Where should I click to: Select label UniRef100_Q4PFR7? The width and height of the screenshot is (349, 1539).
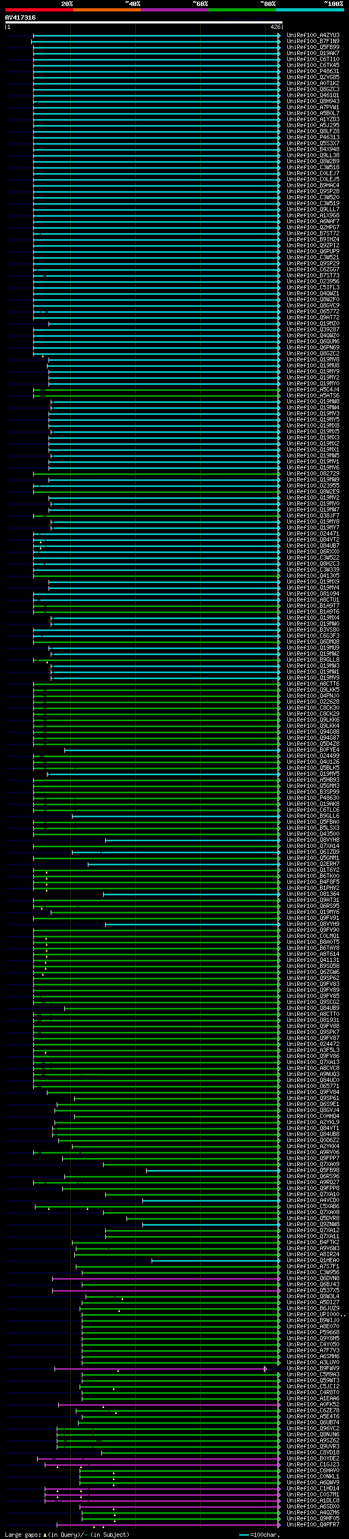pyautogui.click(x=312, y=1525)
